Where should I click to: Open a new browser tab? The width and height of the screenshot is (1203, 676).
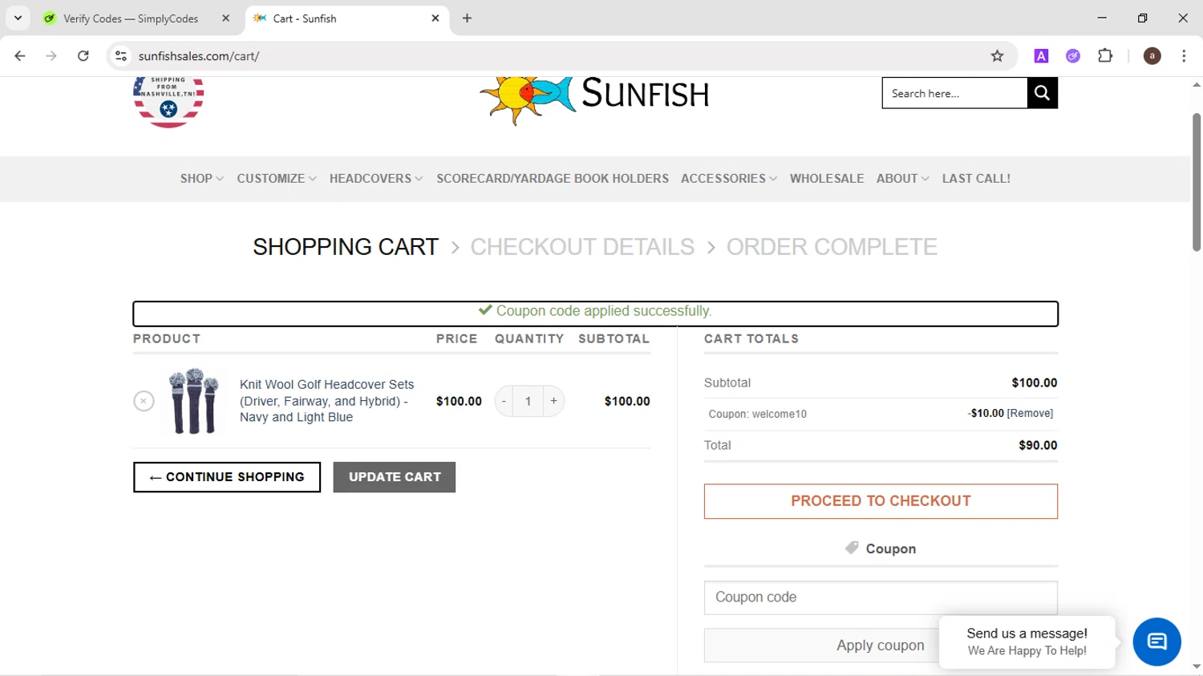[x=467, y=18]
